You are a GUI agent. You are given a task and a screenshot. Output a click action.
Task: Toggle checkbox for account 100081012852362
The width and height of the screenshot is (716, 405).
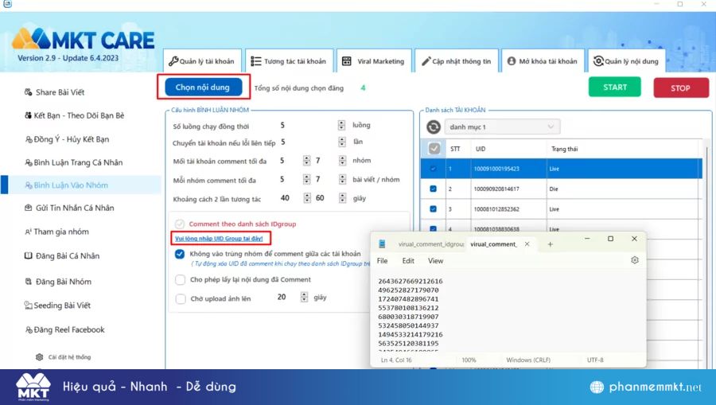pos(434,208)
